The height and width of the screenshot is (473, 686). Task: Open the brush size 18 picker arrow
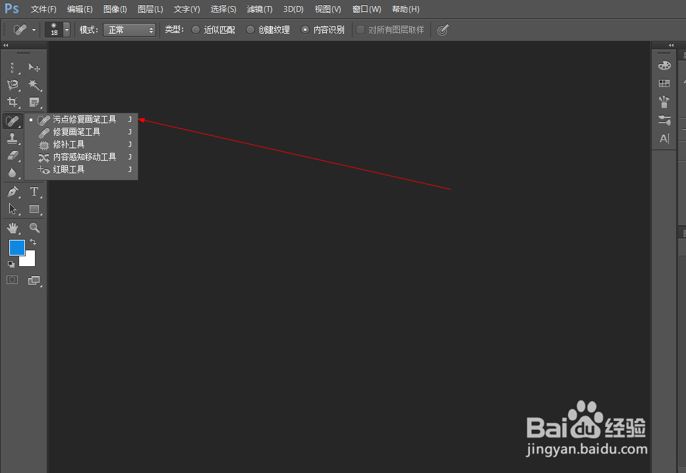(67, 30)
